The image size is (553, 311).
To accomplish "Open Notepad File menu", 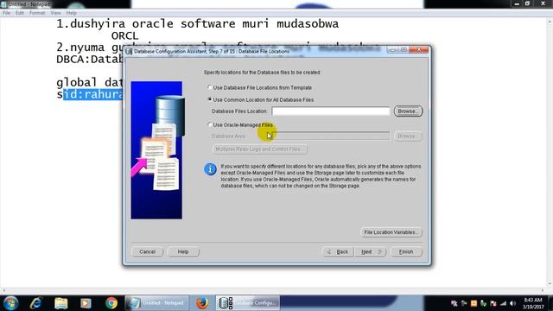I will click(x=6, y=13).
